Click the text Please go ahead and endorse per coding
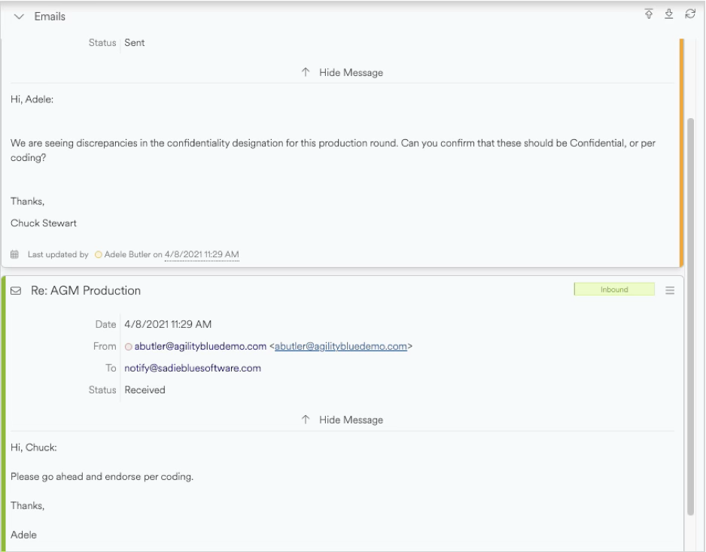Viewport: 706px width, 552px height. pos(102,477)
